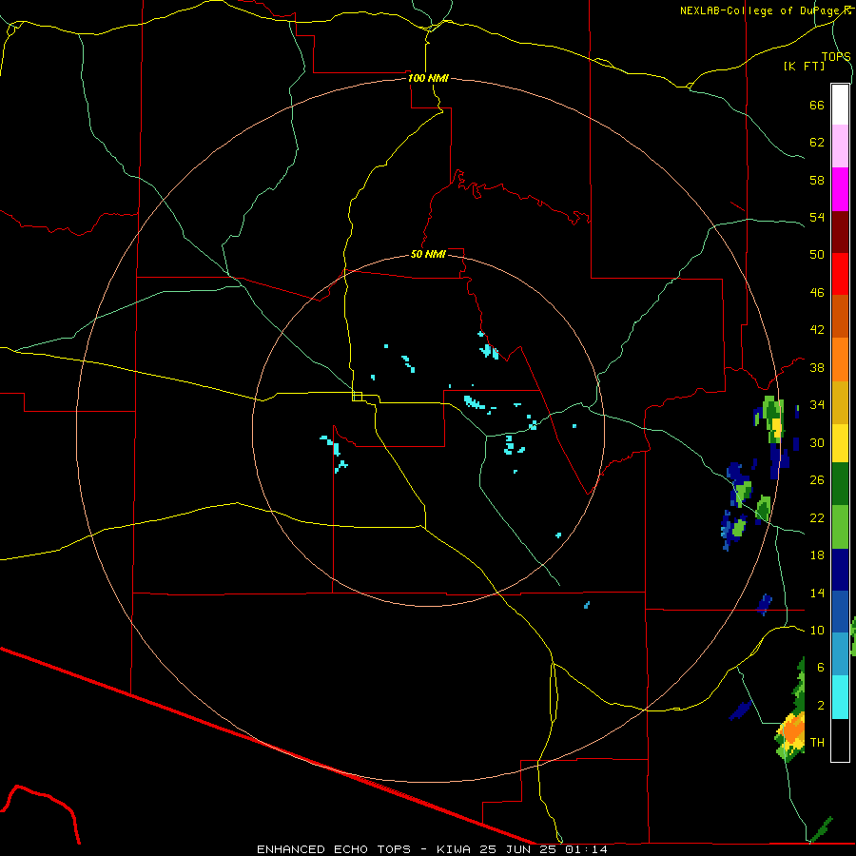Viewport: 856px width, 856px height.
Task: Click the 6 label on the scale
Action: pyautogui.click(x=821, y=668)
